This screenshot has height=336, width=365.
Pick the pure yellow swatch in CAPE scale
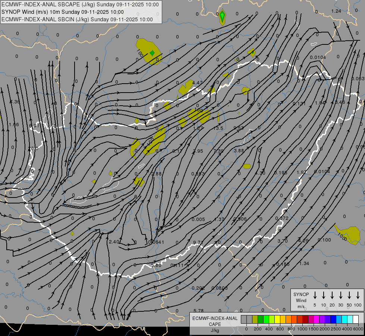277,319
